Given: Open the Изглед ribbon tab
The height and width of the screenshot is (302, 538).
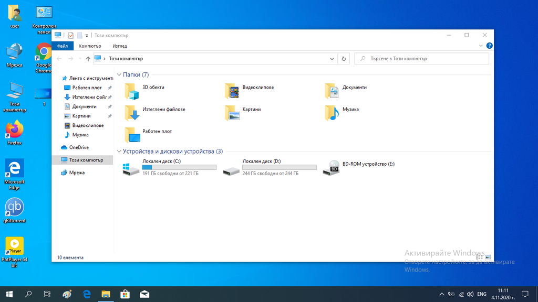Looking at the screenshot, I should [x=119, y=46].
